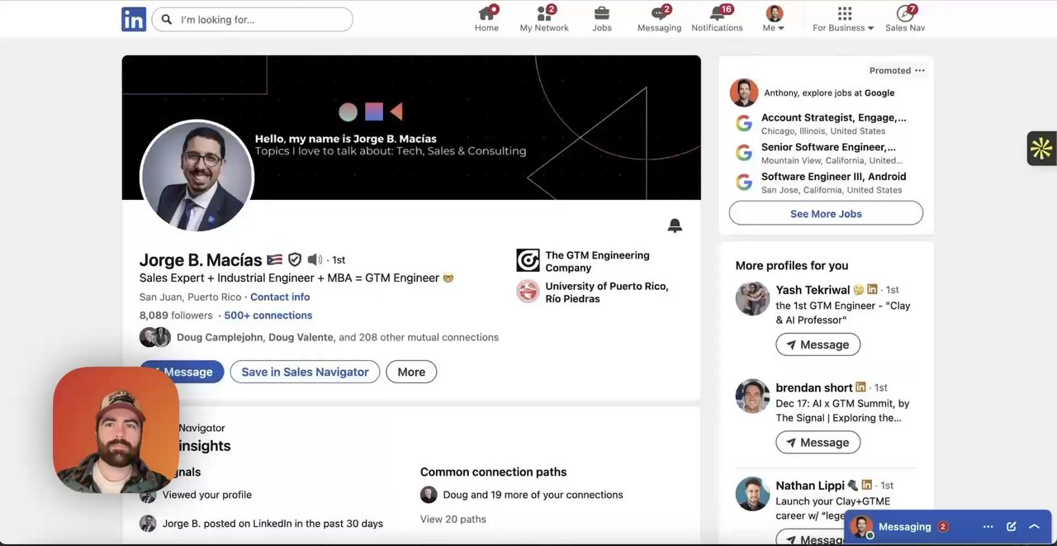Click LinkedIn premium badge next to Yash Tekriwal
1057x546 pixels.
[x=872, y=290]
